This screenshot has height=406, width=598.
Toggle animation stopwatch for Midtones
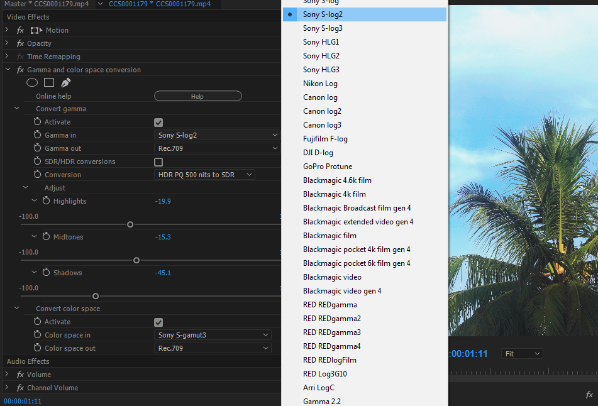click(x=46, y=236)
